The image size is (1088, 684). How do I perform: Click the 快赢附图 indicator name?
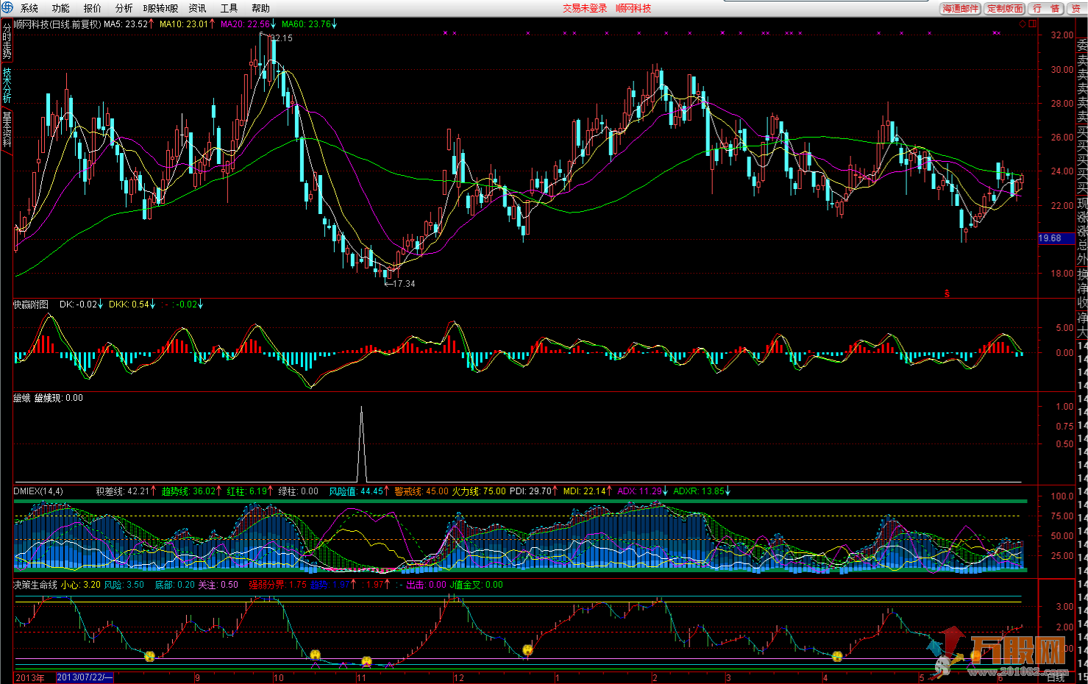click(x=31, y=304)
